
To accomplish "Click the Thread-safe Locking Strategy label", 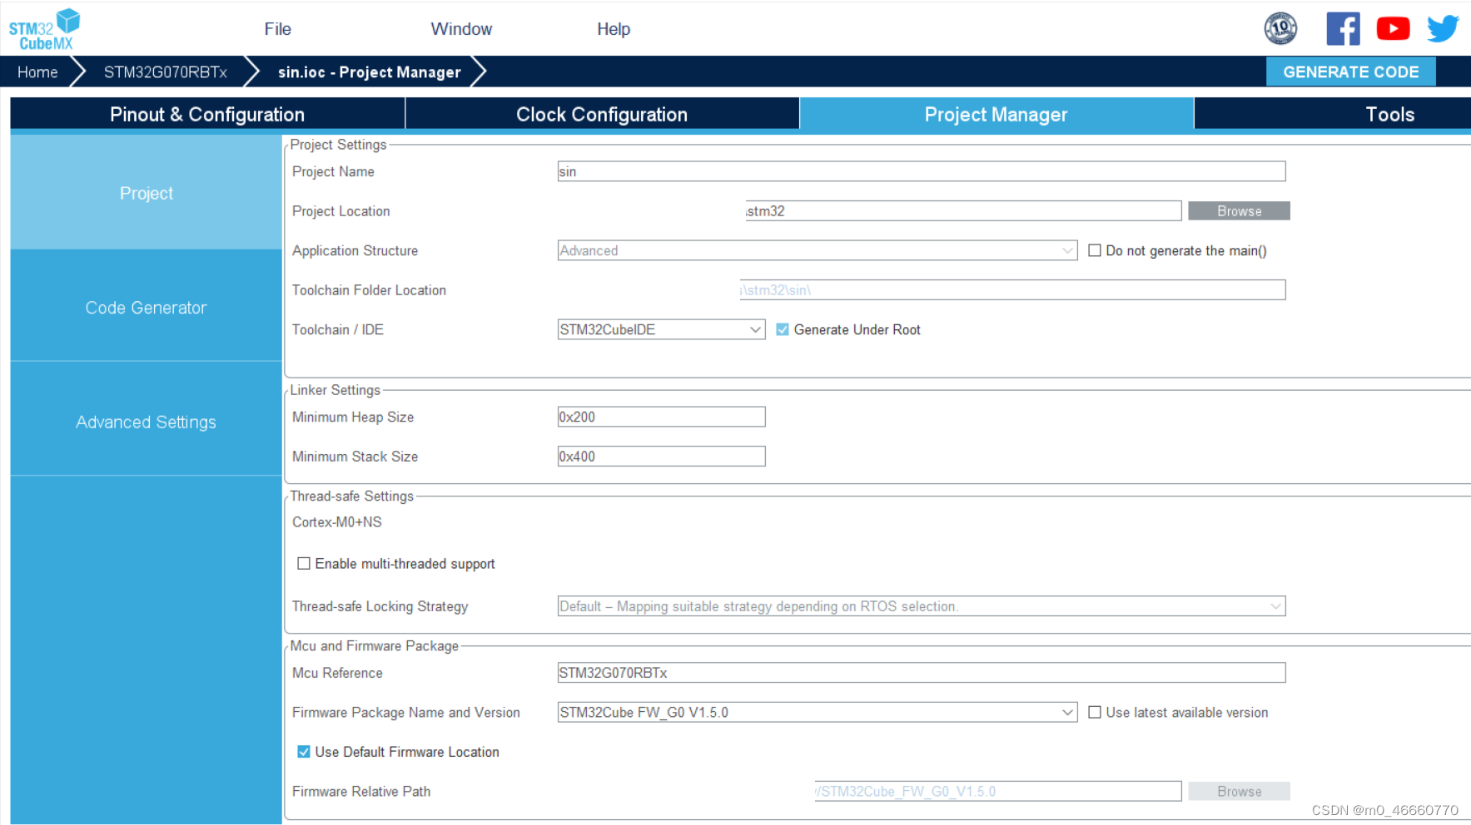I will (x=380, y=606).
